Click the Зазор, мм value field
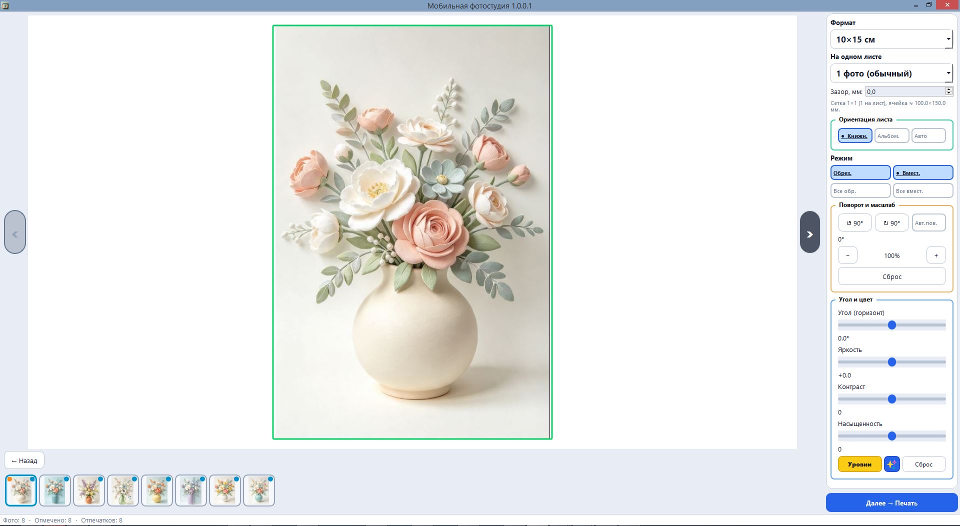The image size is (960, 526). click(x=905, y=91)
